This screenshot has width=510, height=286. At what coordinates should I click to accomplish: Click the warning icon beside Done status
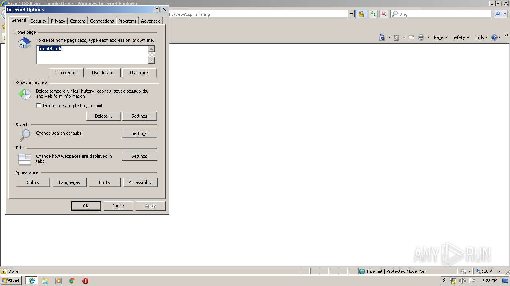(x=4, y=271)
